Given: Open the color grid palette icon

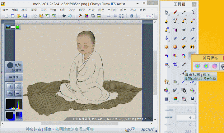Looking at the screenshot, I should point(86,16).
